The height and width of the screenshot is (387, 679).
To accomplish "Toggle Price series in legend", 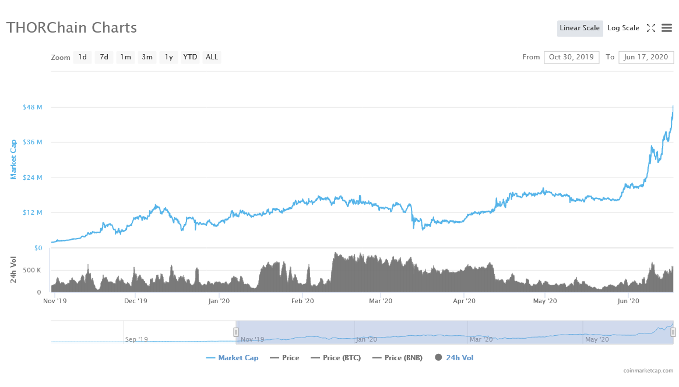I will point(284,358).
